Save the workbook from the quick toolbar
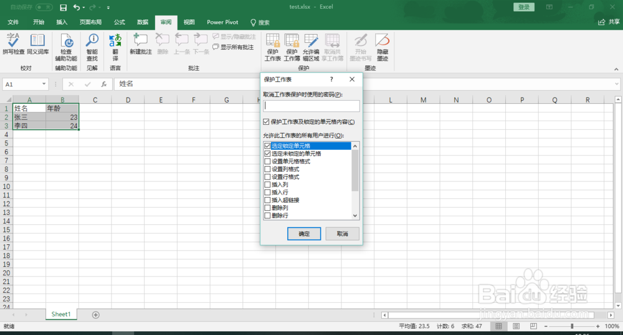 tap(63, 7)
